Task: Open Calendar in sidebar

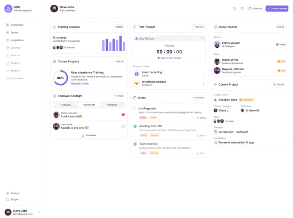Action: click(x=13, y=48)
